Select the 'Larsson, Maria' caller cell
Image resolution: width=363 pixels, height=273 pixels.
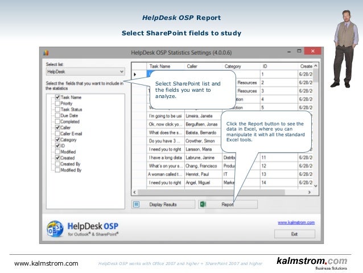point(203,149)
